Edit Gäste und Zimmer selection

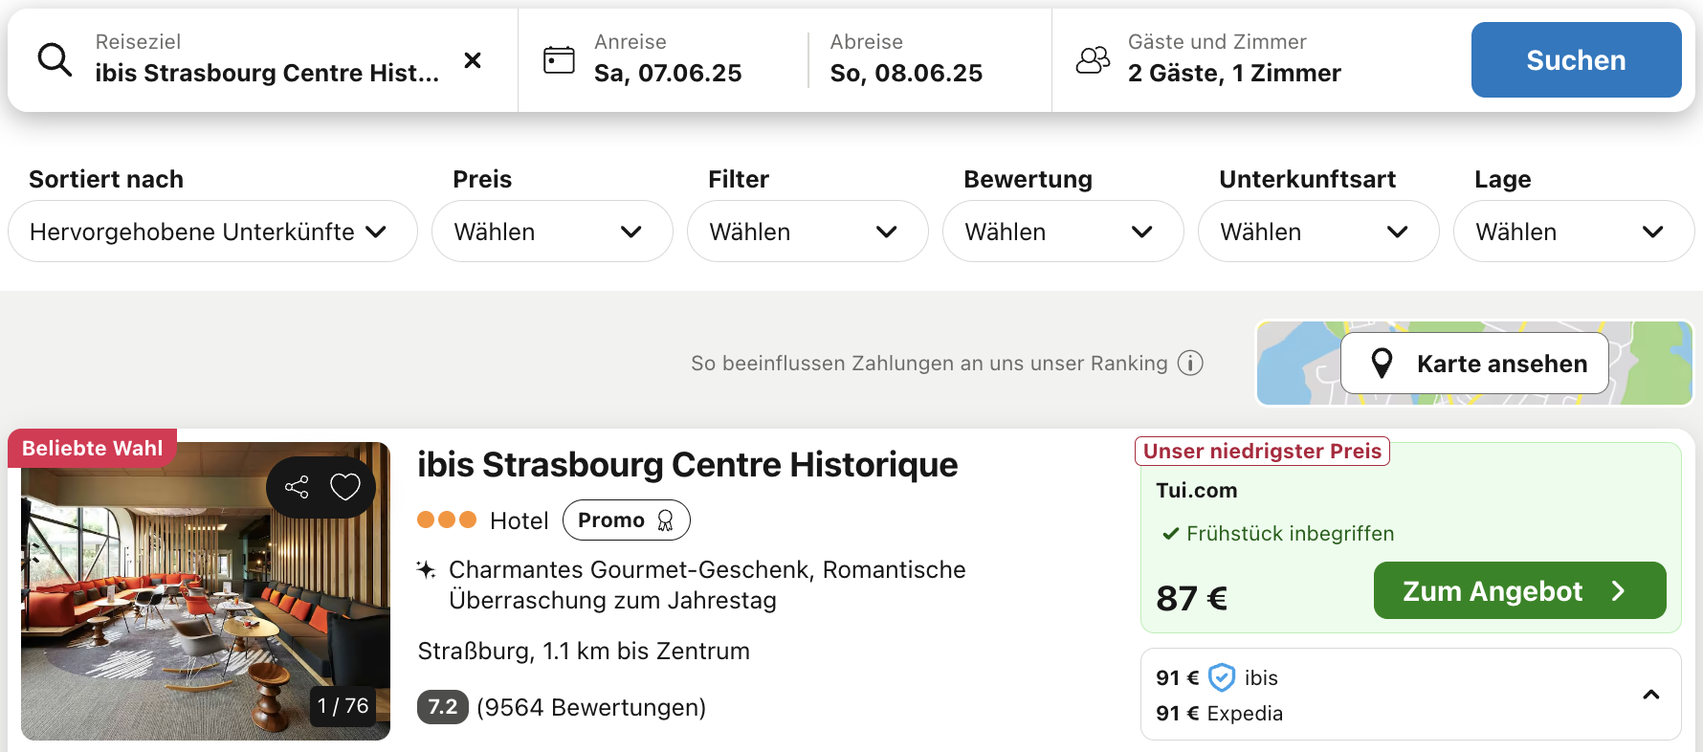click(x=1234, y=59)
